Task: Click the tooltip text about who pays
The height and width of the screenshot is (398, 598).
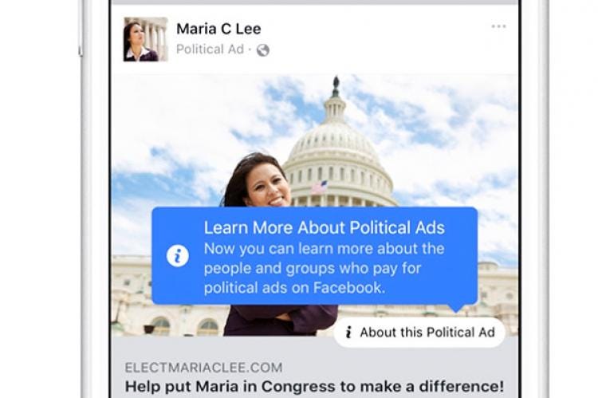Action: [325, 268]
